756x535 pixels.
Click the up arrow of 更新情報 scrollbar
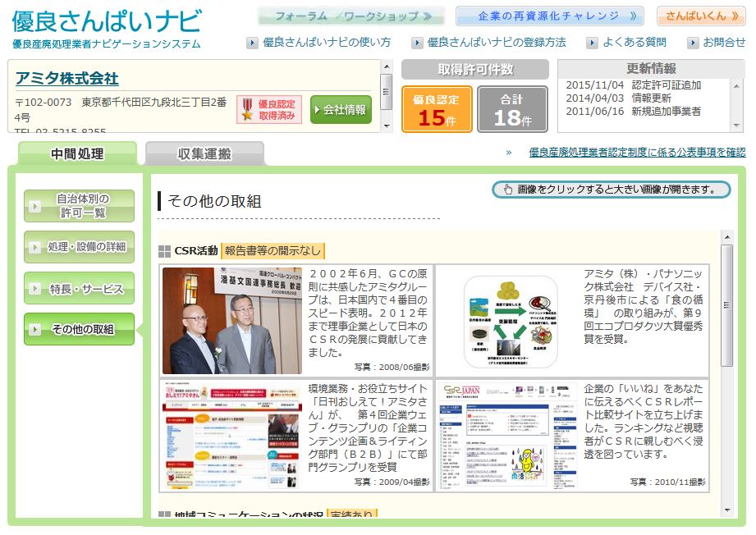pyautogui.click(x=736, y=86)
